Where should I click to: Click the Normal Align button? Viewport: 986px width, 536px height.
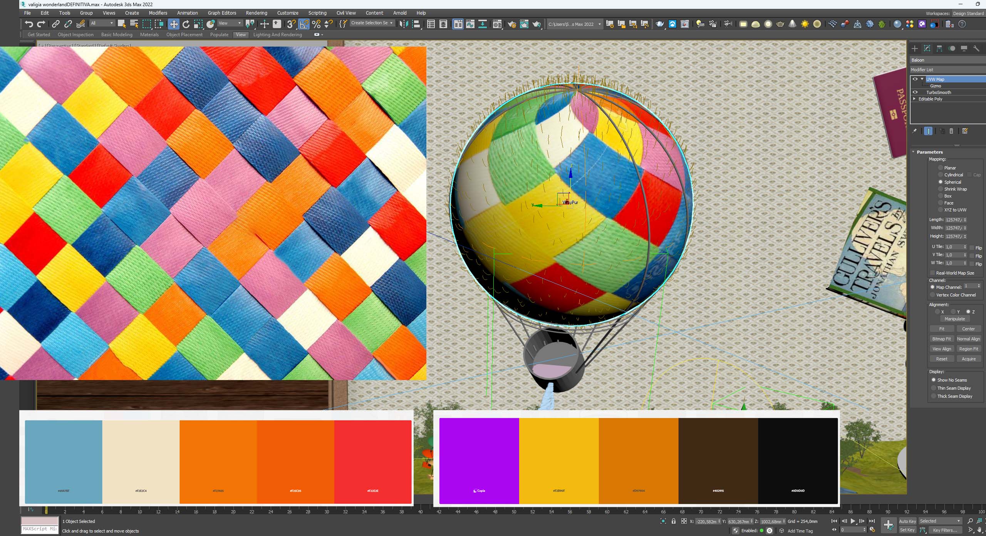[969, 339]
